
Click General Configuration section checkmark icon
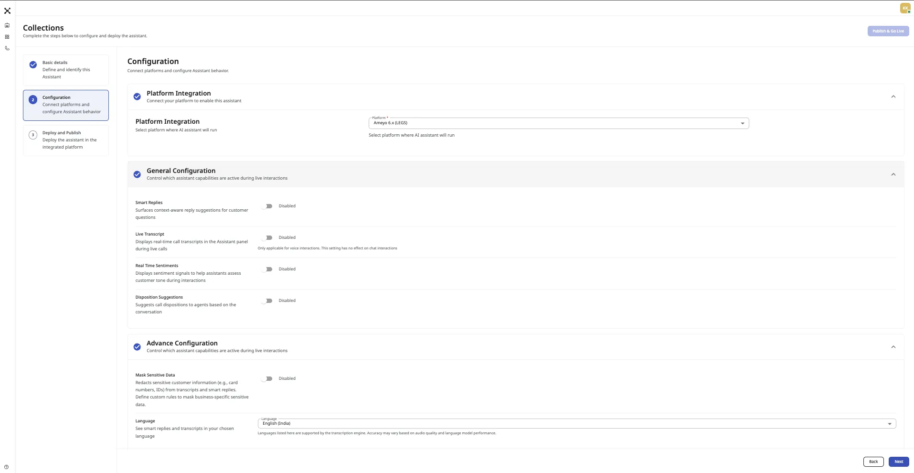137,174
